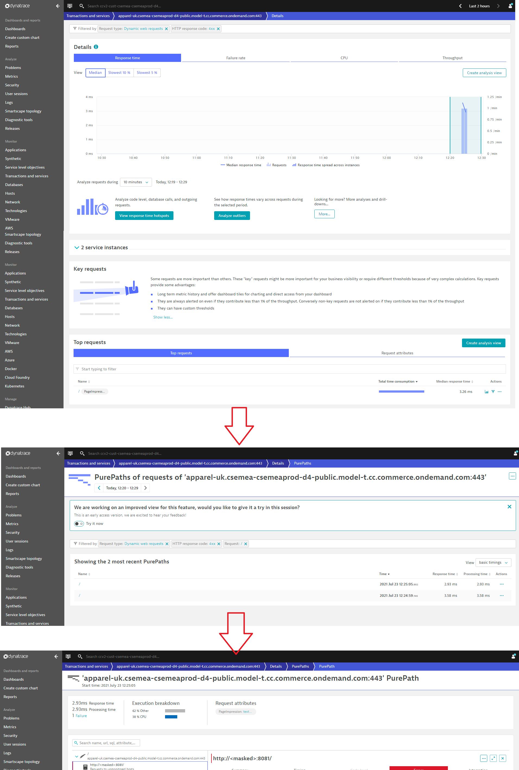Close the http://<masked>:8081/ detail panel

point(502,758)
